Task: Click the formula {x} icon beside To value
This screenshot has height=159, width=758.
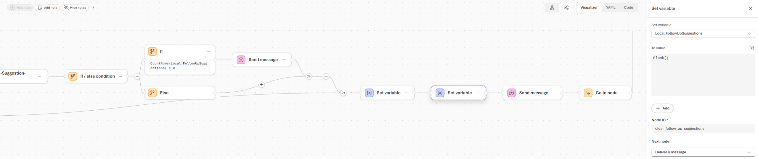Action: pyautogui.click(x=751, y=48)
